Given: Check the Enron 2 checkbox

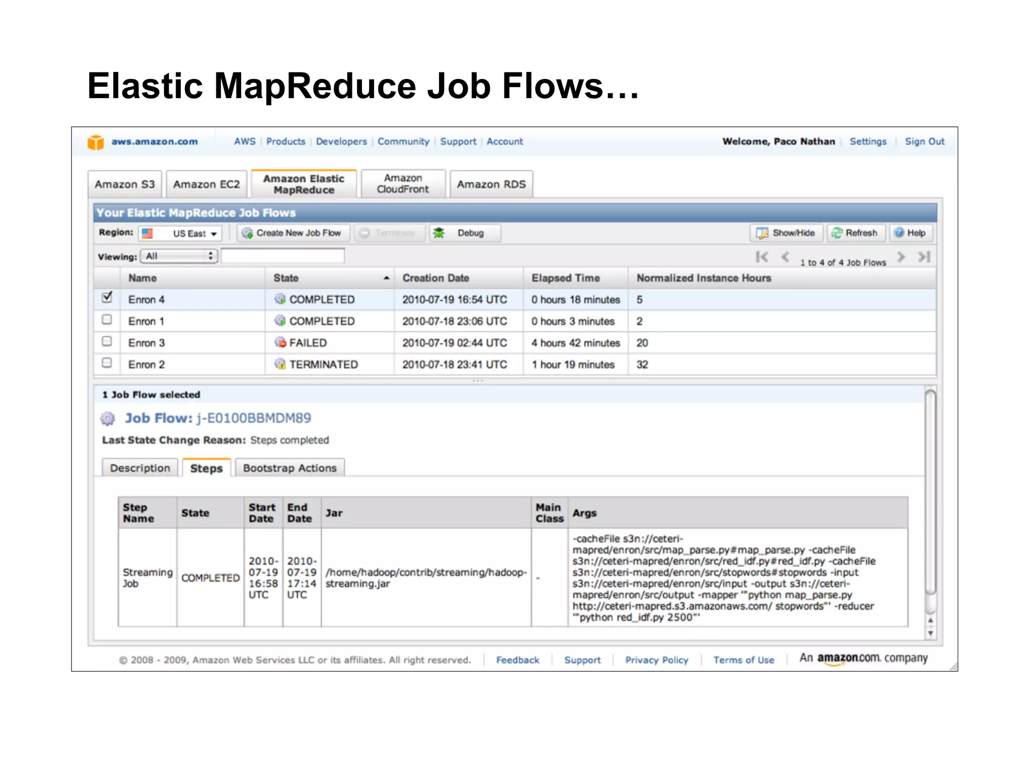Looking at the screenshot, I should coord(107,363).
